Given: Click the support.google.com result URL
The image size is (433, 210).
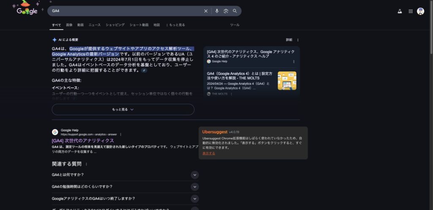Looking at the screenshot, I should click(89, 135).
